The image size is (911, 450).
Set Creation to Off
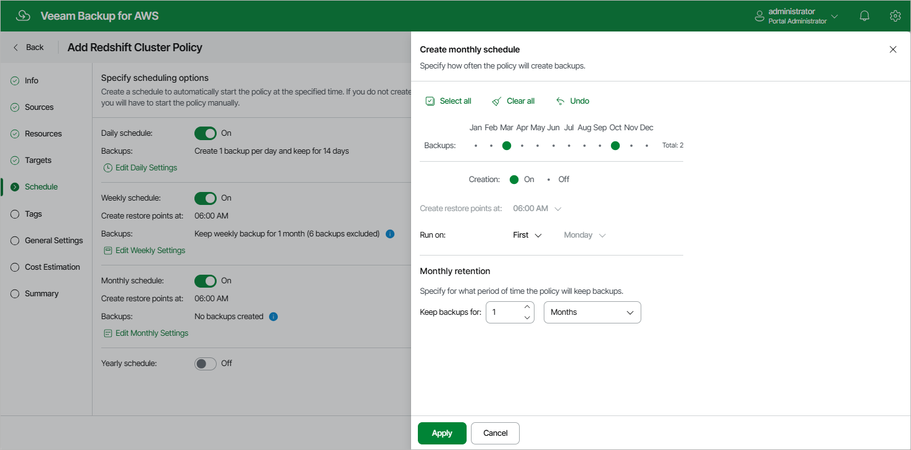coord(549,180)
